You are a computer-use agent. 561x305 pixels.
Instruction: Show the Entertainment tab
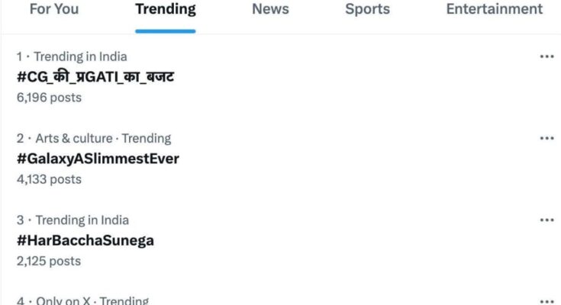coord(494,9)
